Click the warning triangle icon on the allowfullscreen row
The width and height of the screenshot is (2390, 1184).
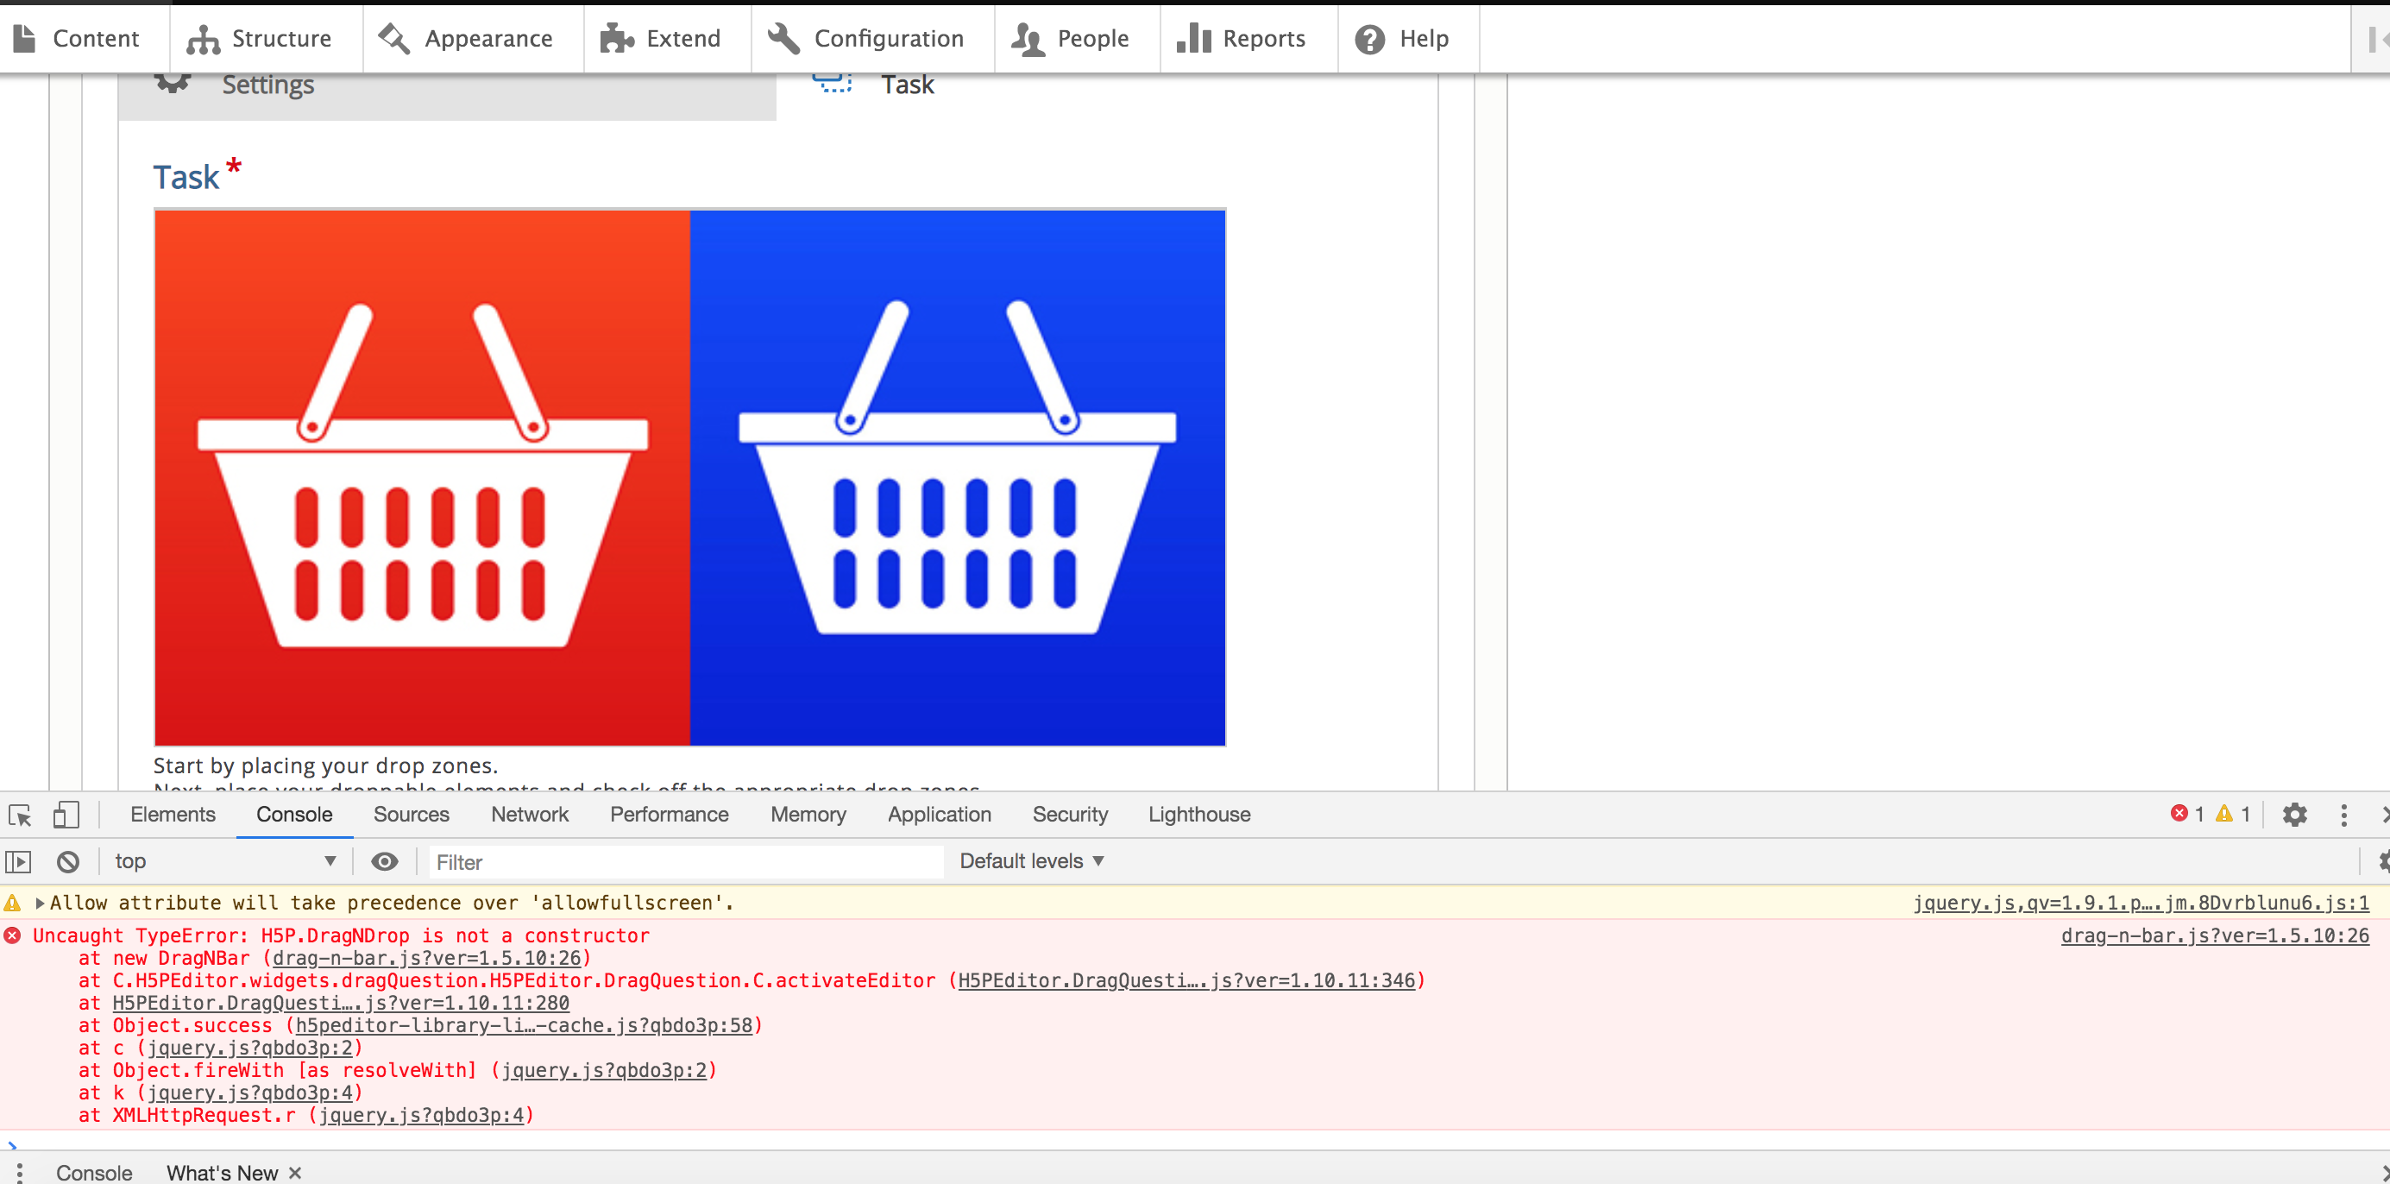point(12,902)
